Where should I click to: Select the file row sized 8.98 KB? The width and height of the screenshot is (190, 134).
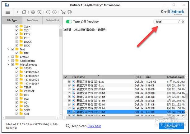coord(126,101)
